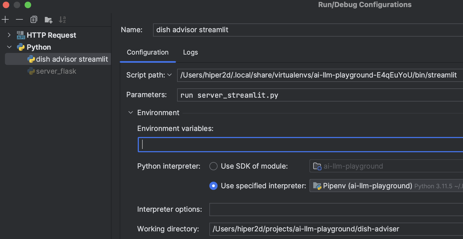Add a new run configuration
463x239 pixels.
click(x=5, y=19)
